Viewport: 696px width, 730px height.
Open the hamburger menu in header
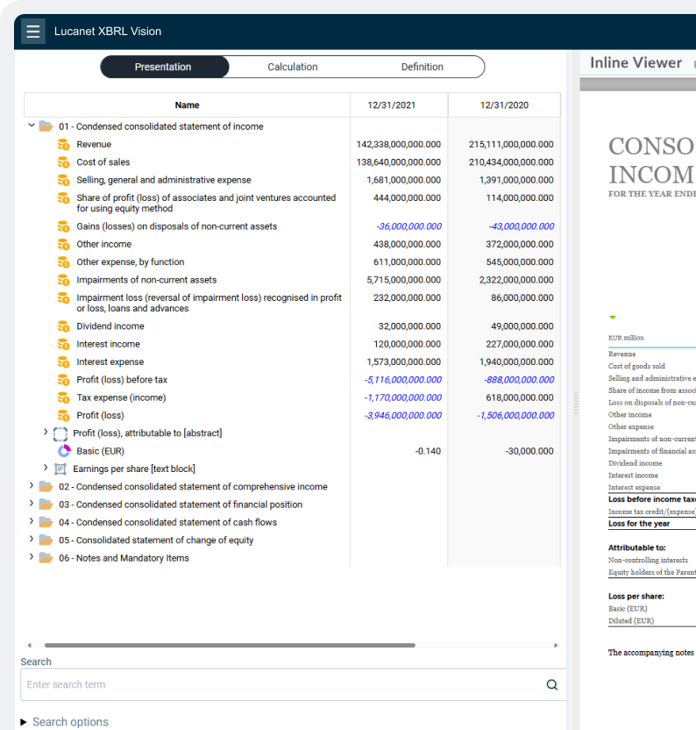click(x=33, y=32)
